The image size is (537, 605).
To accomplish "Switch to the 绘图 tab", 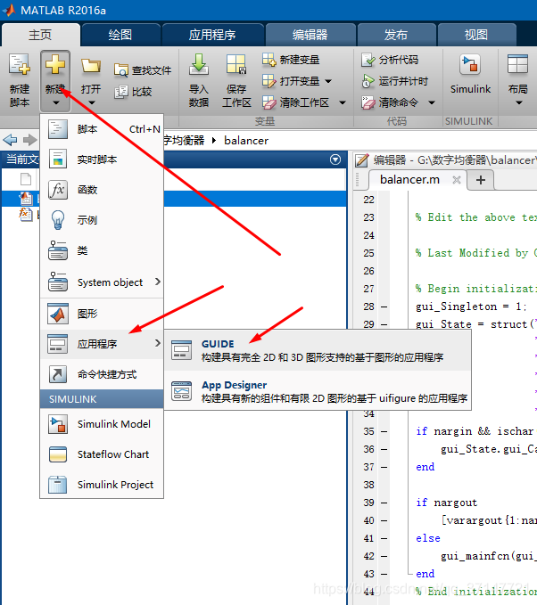I will click(x=120, y=35).
